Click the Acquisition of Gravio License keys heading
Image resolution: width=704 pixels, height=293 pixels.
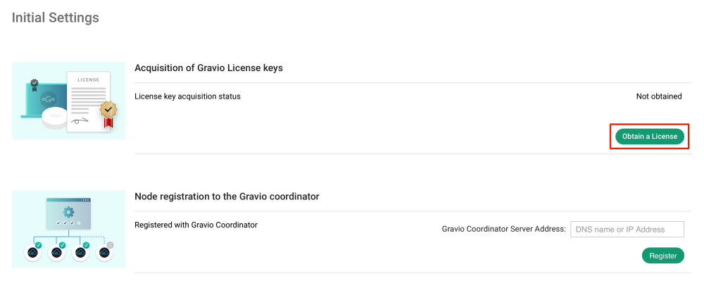(x=208, y=68)
